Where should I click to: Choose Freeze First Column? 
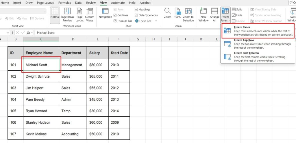258,57
